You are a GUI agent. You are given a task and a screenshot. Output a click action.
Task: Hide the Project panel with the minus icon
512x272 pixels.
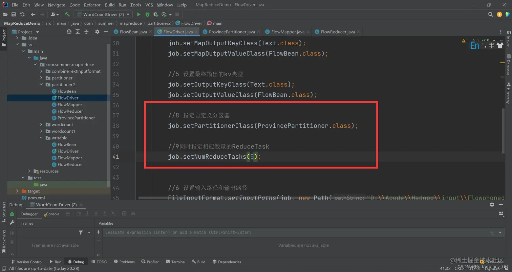tap(106, 31)
